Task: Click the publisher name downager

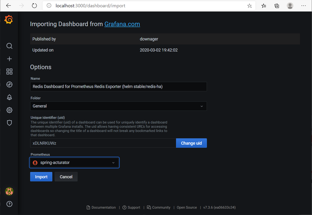Action: coord(149,39)
